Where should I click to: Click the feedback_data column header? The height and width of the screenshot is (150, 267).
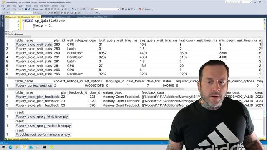coord(153,92)
